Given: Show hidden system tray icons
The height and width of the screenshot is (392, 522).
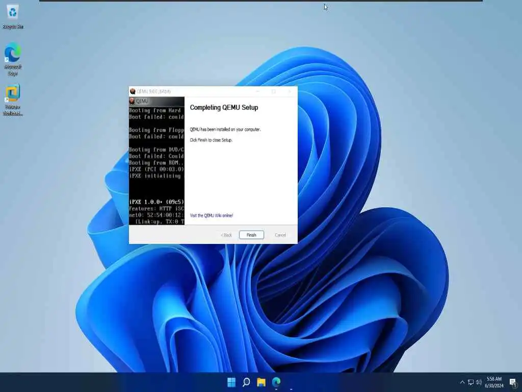Looking at the screenshot, I should coord(462,382).
